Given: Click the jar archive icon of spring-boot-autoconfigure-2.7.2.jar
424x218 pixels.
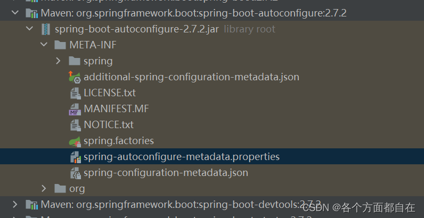Looking at the screenshot, I should 46,29.
